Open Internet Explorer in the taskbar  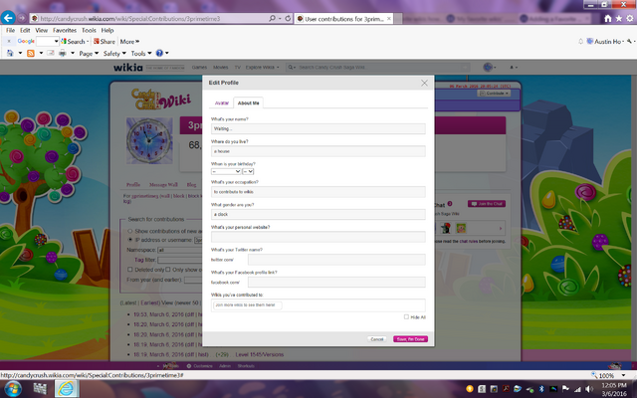(67, 389)
